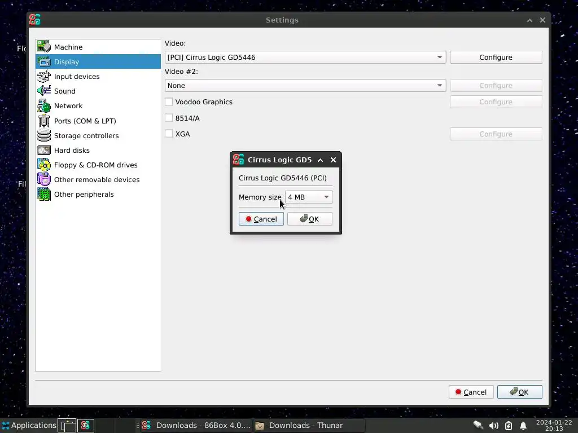Select the Input devices settings category
The width and height of the screenshot is (578, 433).
coord(98,76)
